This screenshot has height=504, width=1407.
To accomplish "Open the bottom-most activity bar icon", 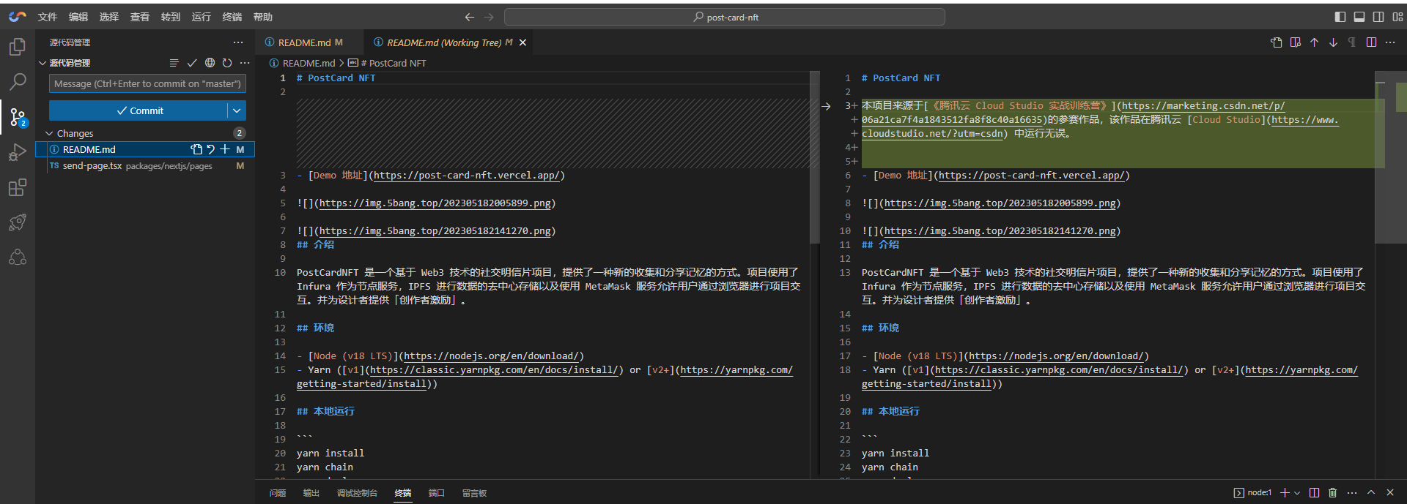I will (x=18, y=257).
